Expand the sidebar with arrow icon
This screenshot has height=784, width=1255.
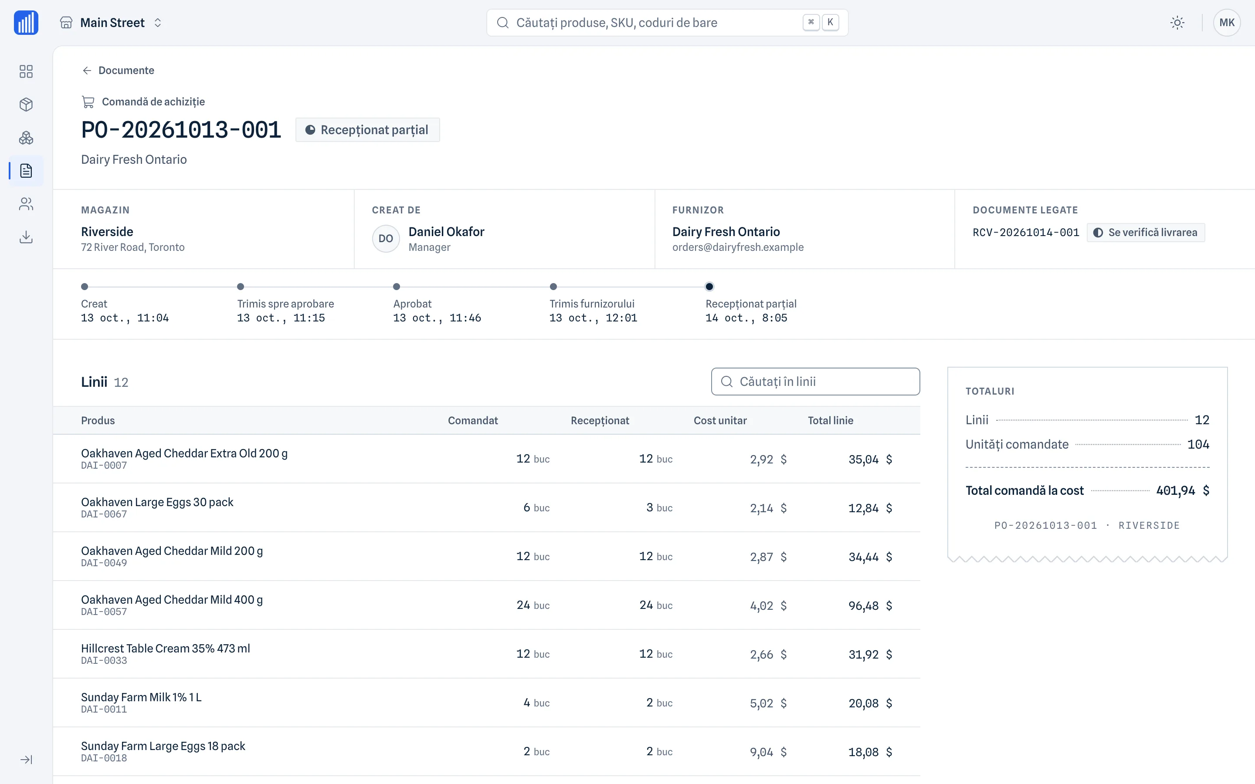click(26, 760)
